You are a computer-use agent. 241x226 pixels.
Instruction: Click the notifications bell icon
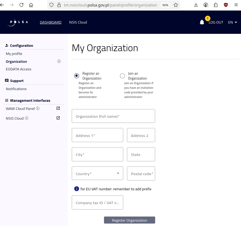coord(202,22)
